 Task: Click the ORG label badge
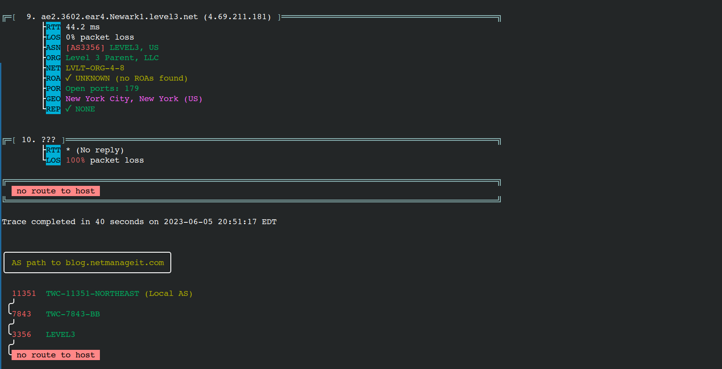[53, 58]
